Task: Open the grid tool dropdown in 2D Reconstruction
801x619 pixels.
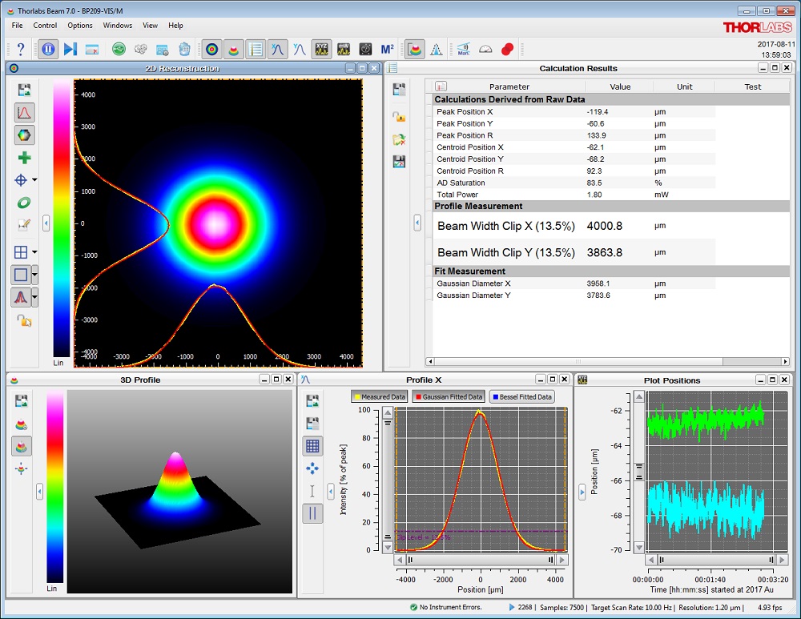Action: point(34,251)
